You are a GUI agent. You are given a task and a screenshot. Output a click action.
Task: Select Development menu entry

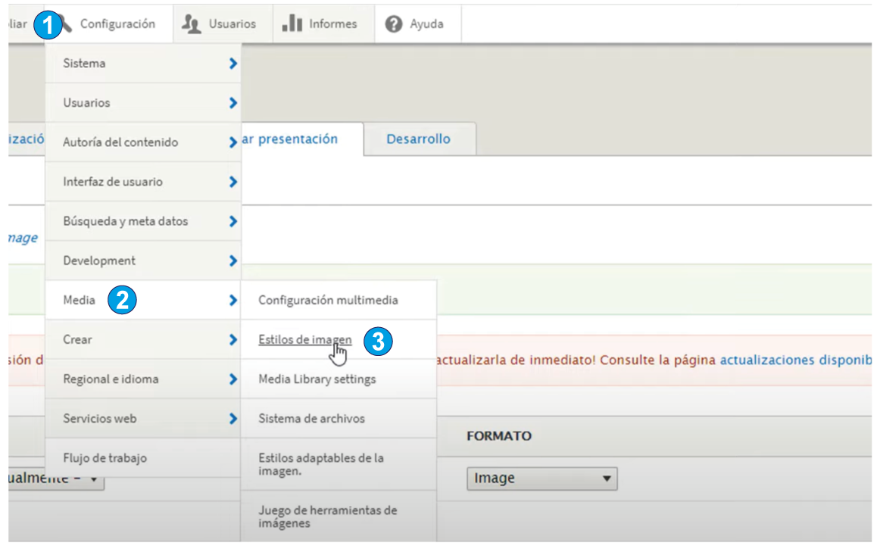(x=143, y=261)
